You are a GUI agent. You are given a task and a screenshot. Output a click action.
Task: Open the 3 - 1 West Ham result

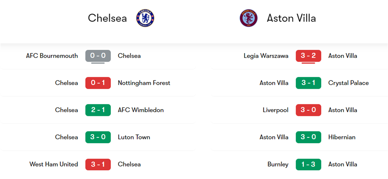point(98,164)
